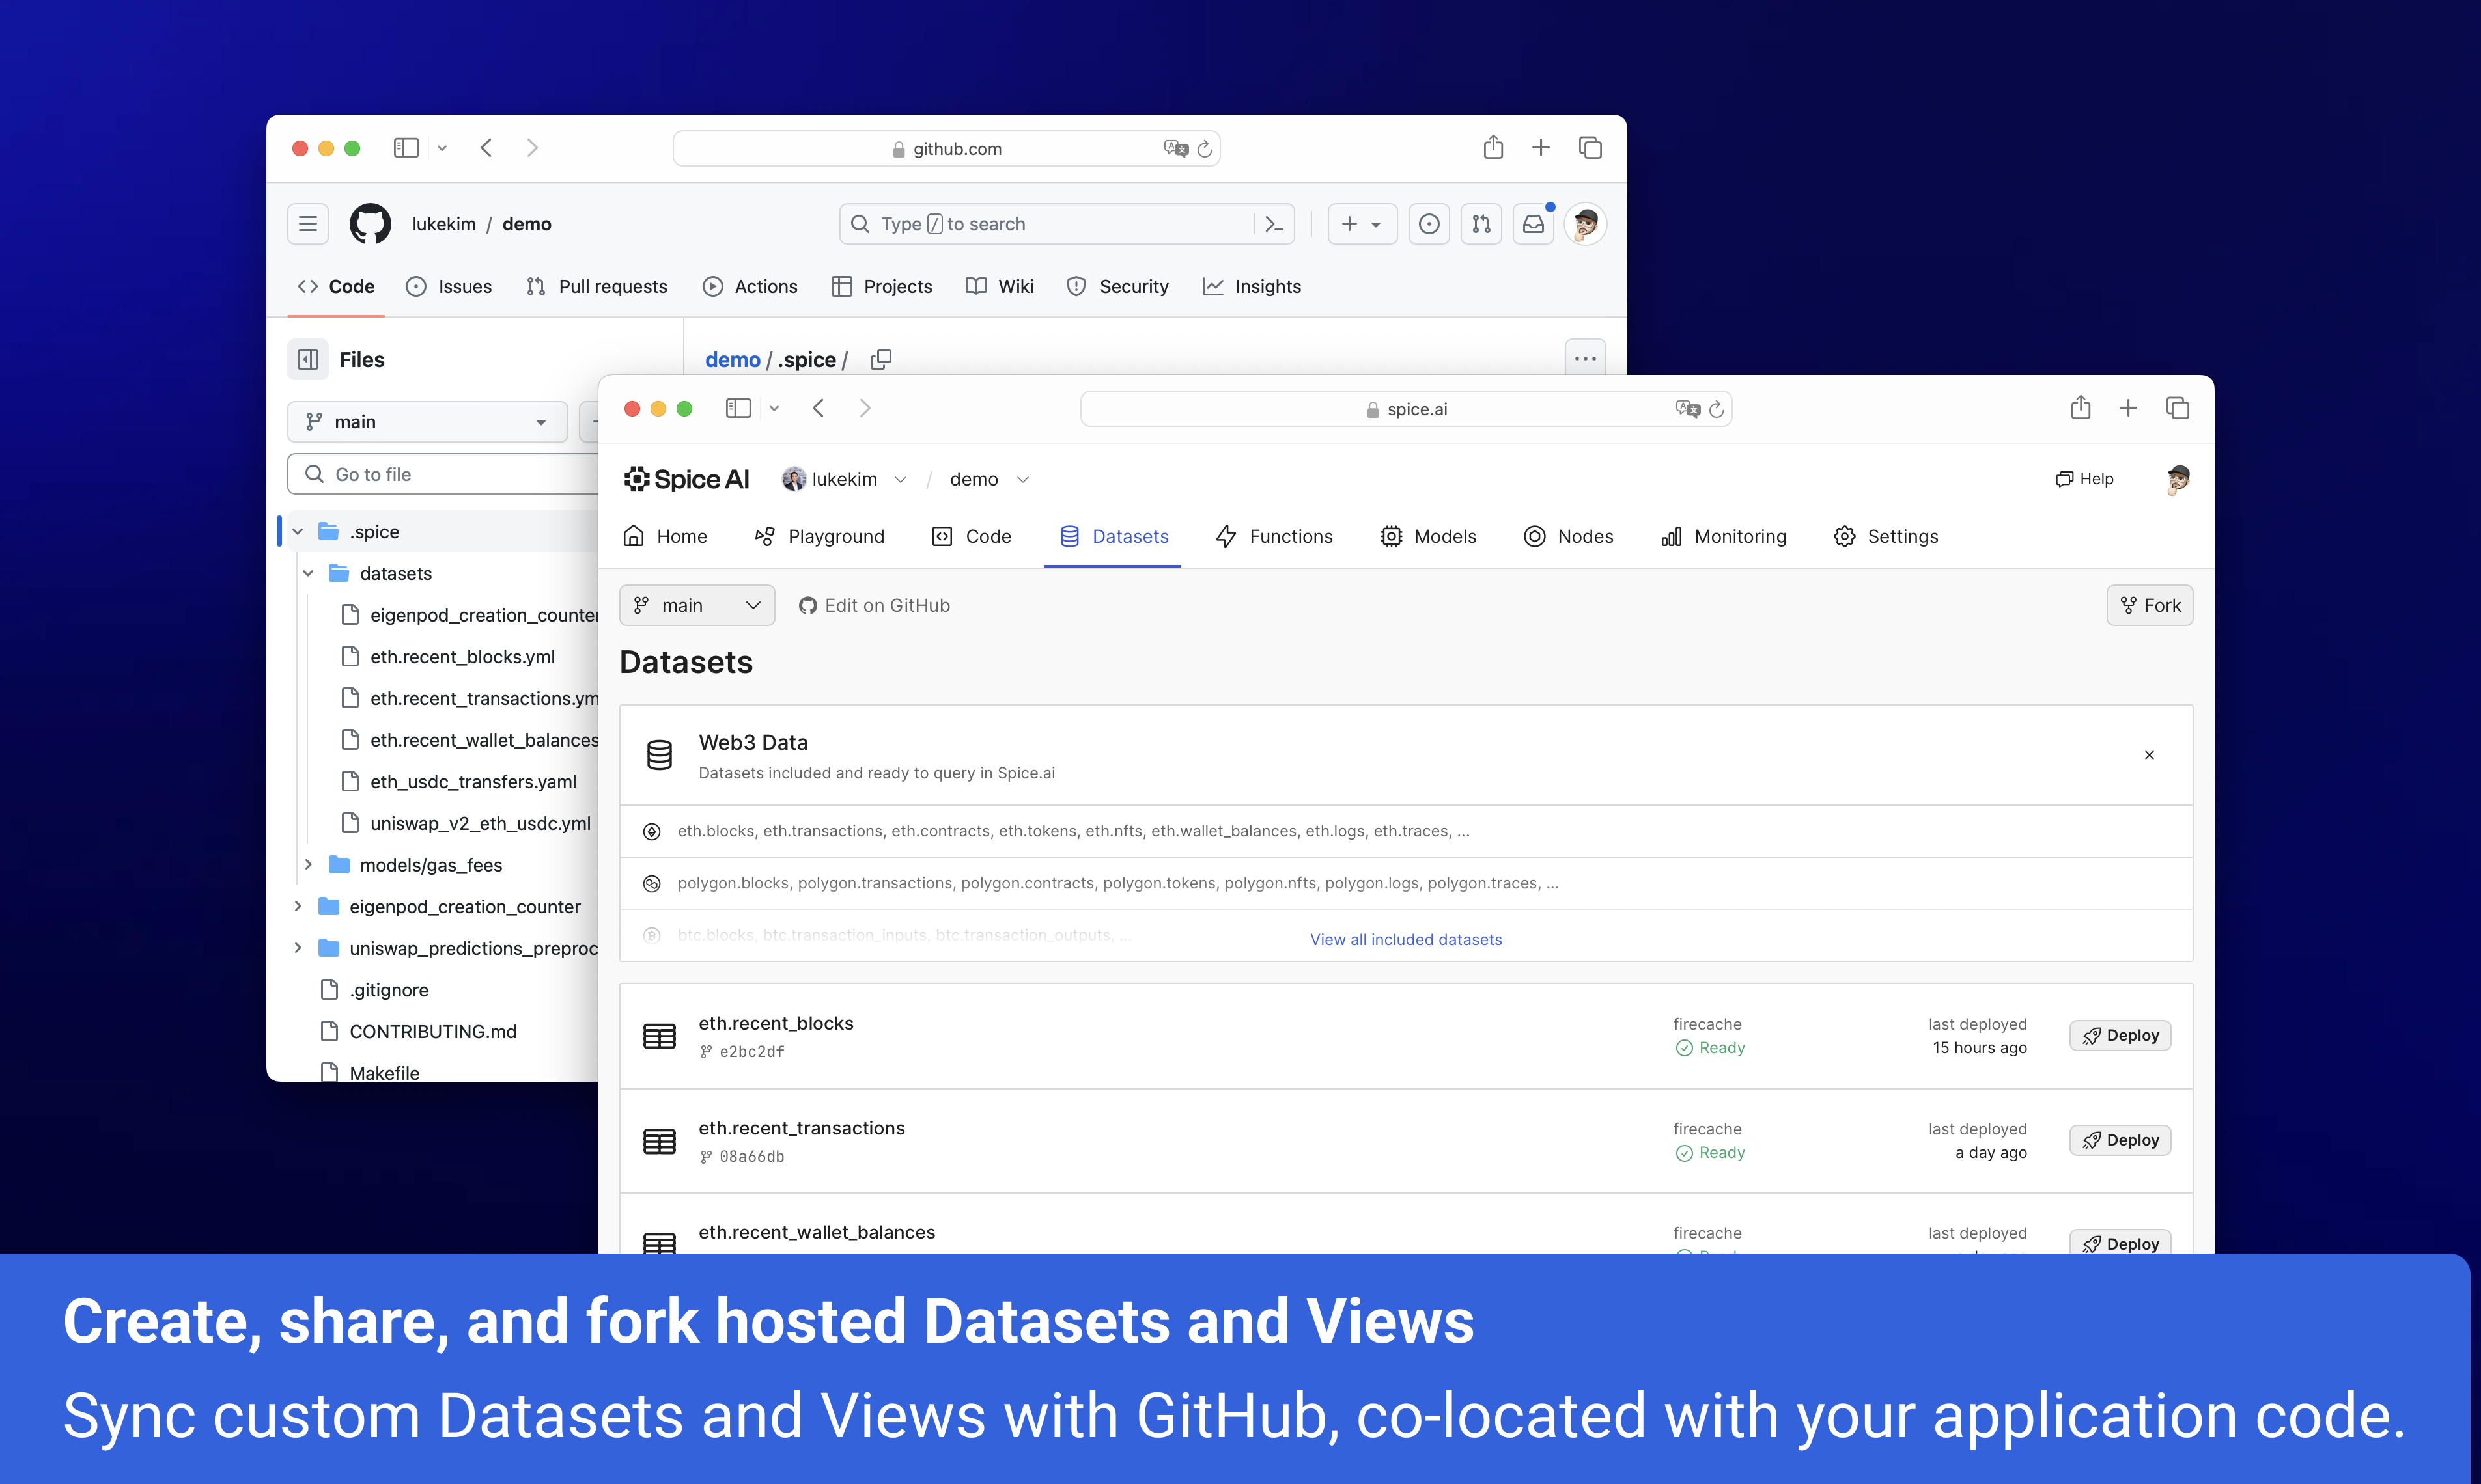
Task: Copy path icon next to .spice
Action: [x=880, y=359]
